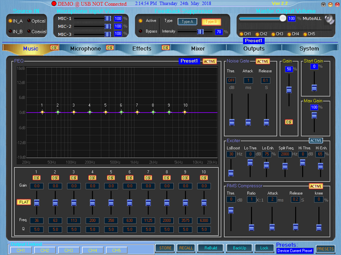The height and width of the screenshot is (255, 341).
Task: Open the Microphone tab
Action: click(x=85, y=48)
